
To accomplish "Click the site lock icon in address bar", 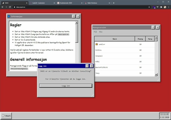I will (14, 7).
